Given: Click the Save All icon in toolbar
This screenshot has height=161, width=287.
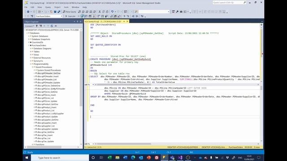Looking at the screenshot, I should (x=59, y=12).
